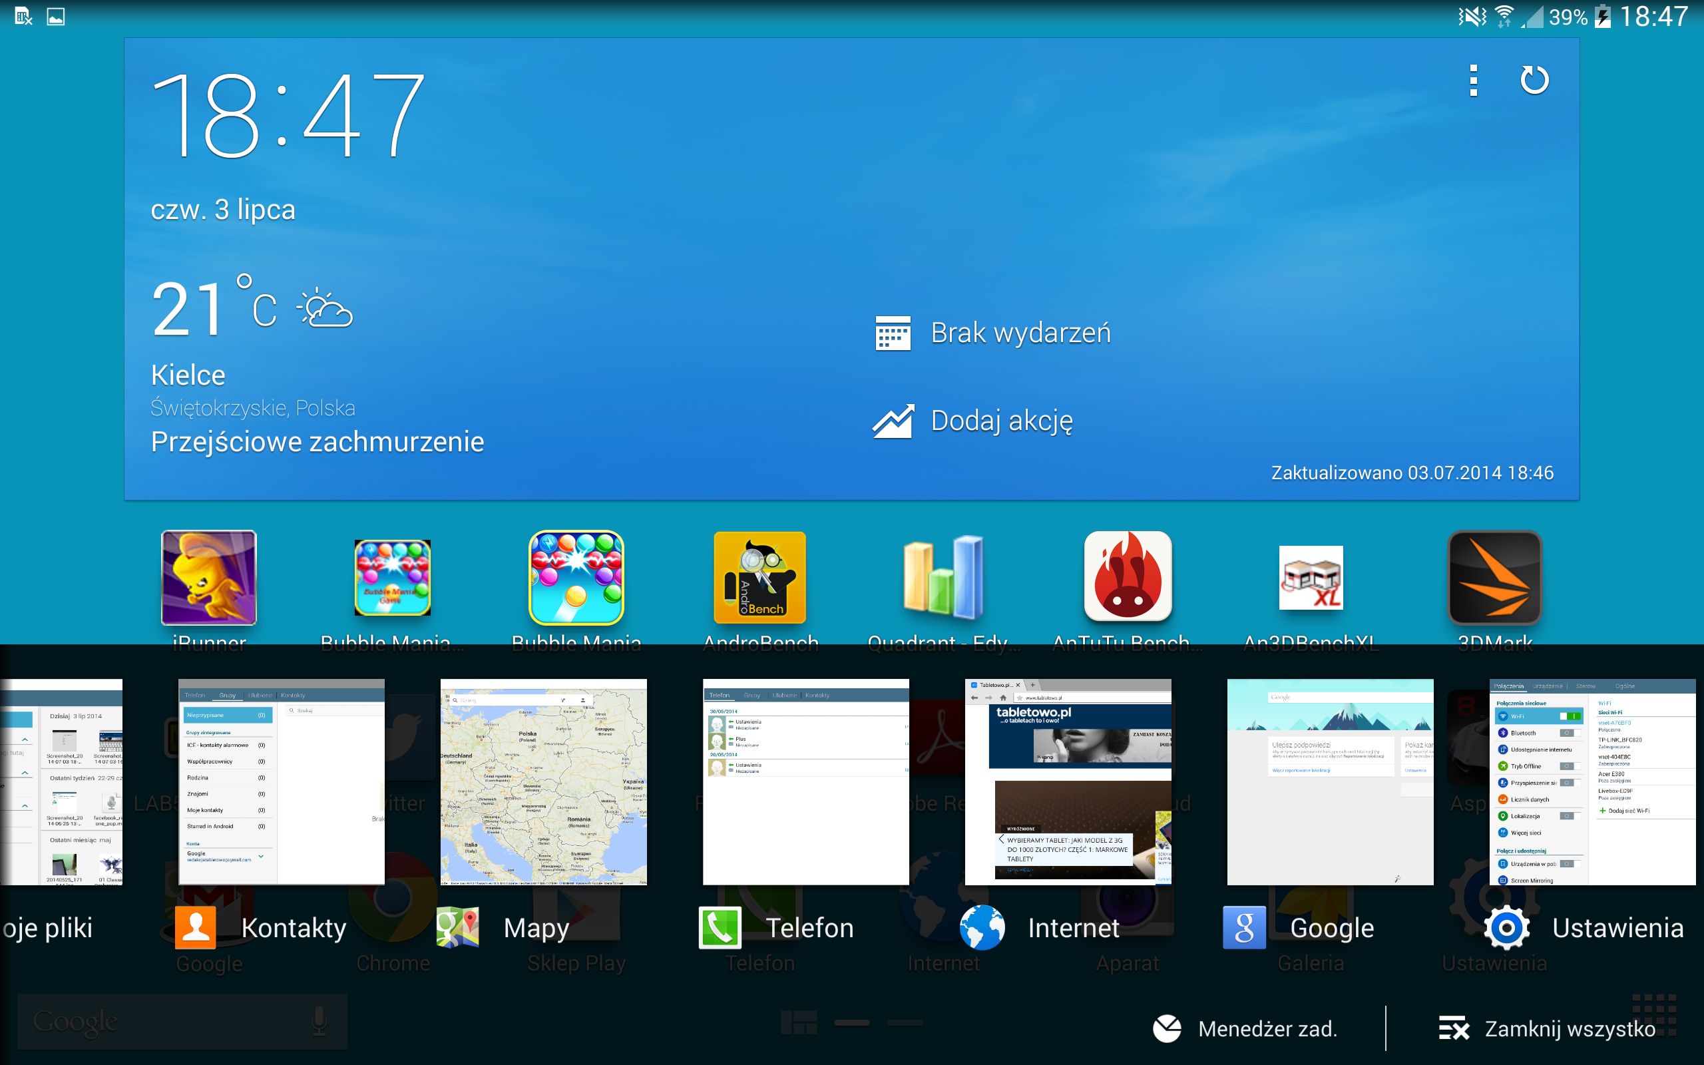Switch to the Telefon recent app thumbnail
This screenshot has height=1065, width=1704.
(x=805, y=782)
